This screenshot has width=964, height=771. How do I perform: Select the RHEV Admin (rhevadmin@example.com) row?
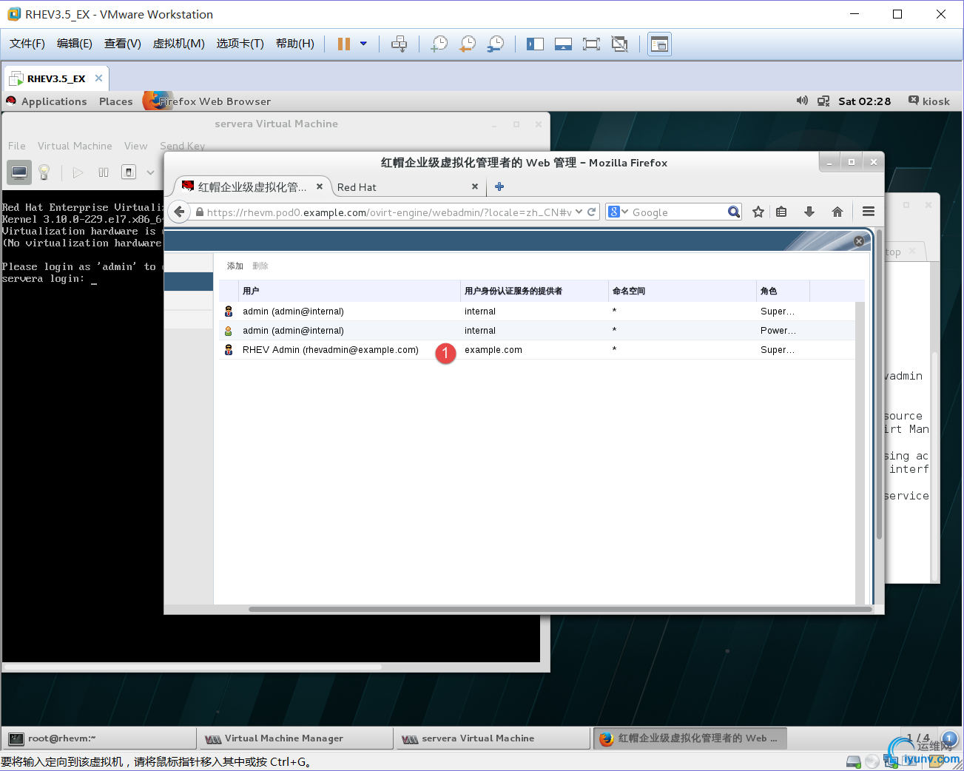536,350
